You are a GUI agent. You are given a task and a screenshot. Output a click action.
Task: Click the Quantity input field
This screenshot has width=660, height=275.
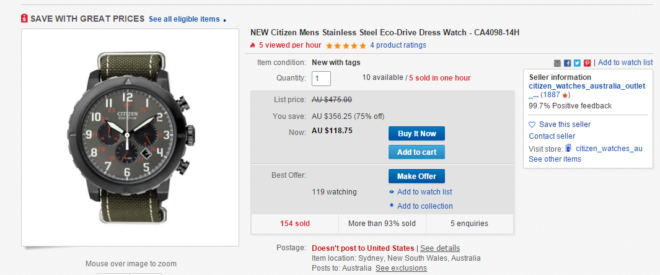pos(321,79)
